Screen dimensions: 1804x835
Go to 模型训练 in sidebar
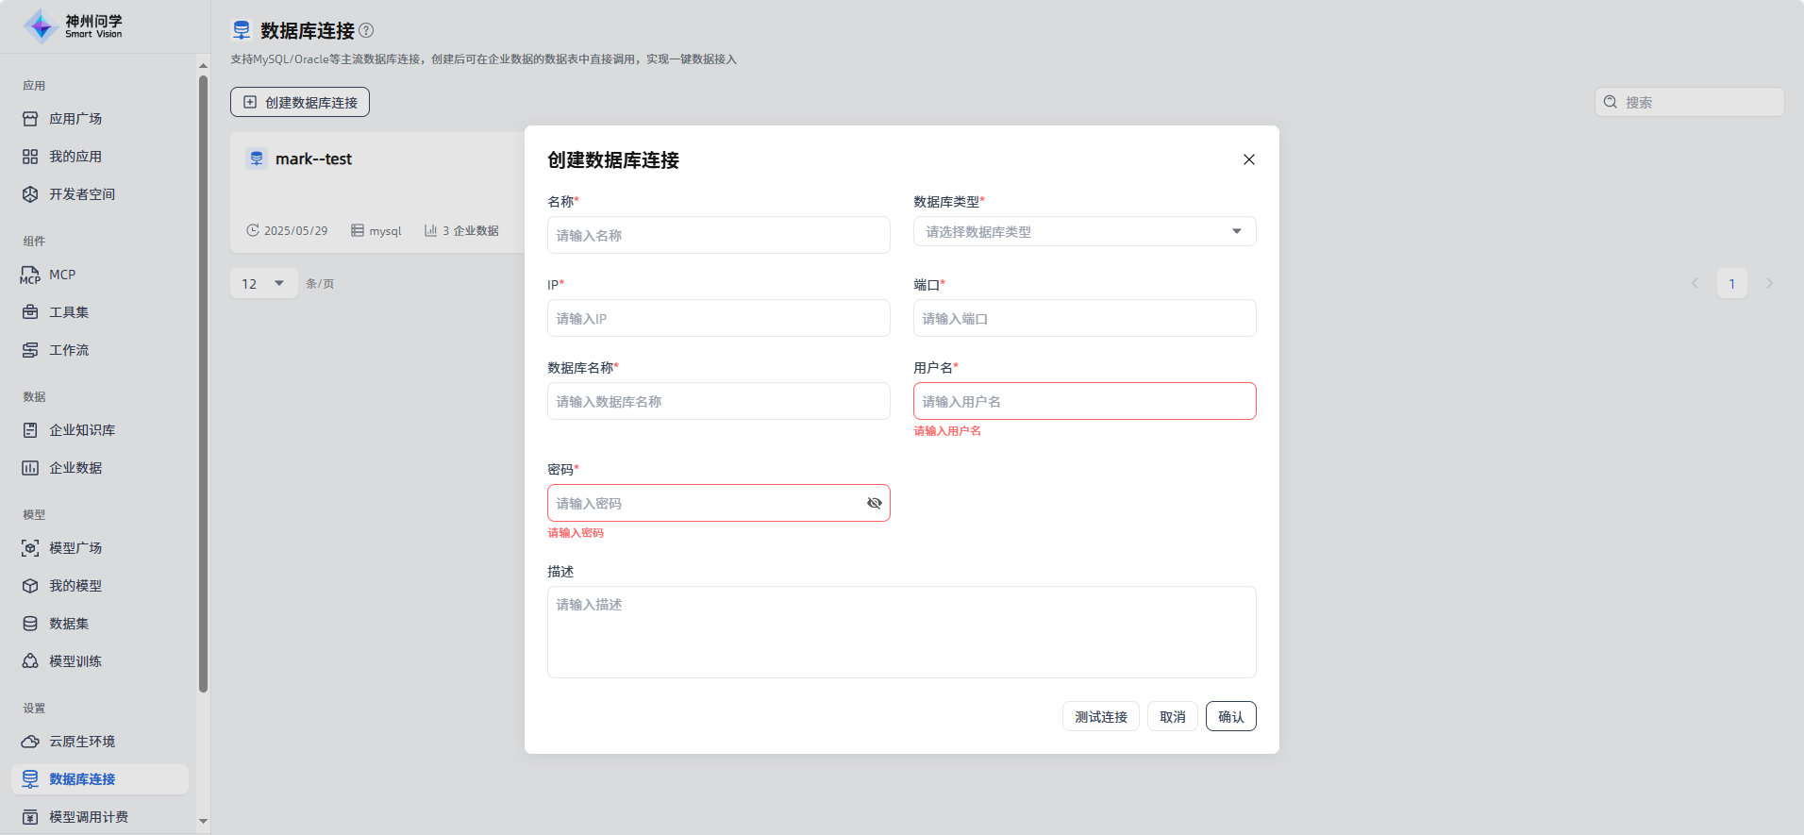coord(75,661)
